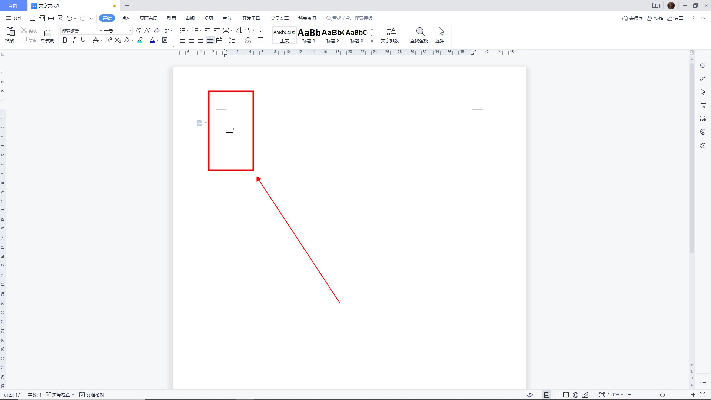This screenshot has width=711, height=400.
Task: Toggle italic formatting
Action: click(x=74, y=40)
